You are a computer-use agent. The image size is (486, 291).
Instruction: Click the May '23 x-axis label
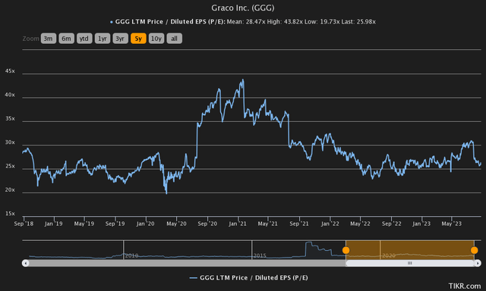click(x=452, y=224)
